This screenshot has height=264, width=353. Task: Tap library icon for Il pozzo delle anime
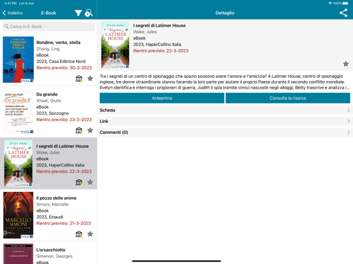click(79, 234)
